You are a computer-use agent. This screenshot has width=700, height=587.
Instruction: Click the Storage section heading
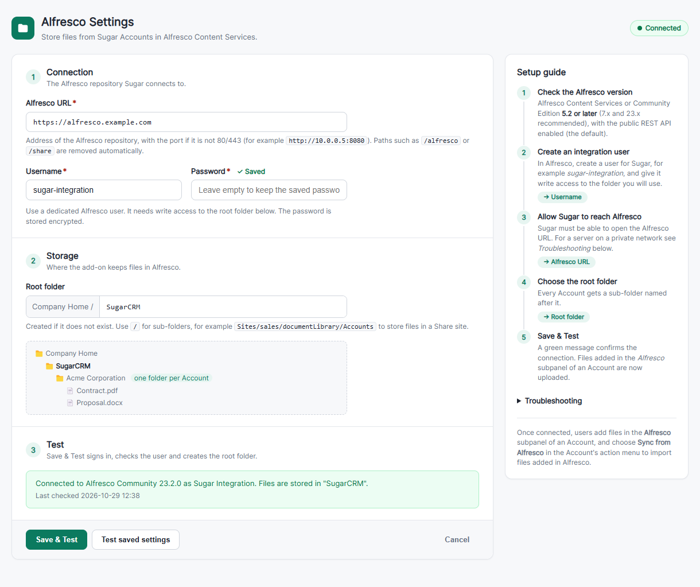click(63, 256)
